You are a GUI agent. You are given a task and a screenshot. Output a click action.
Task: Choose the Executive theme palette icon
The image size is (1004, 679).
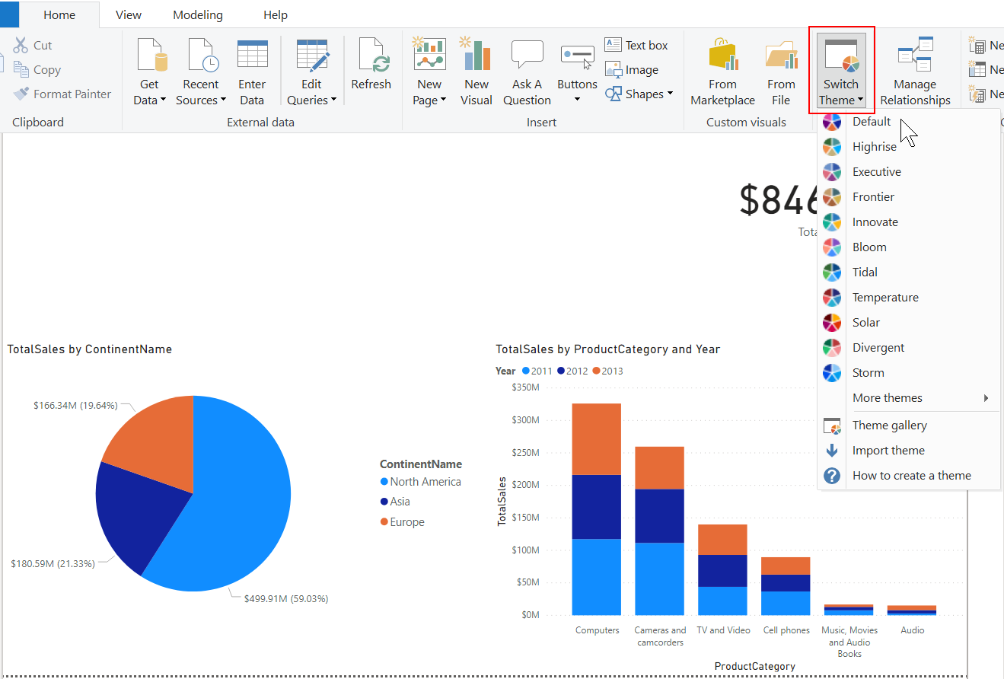click(x=832, y=172)
